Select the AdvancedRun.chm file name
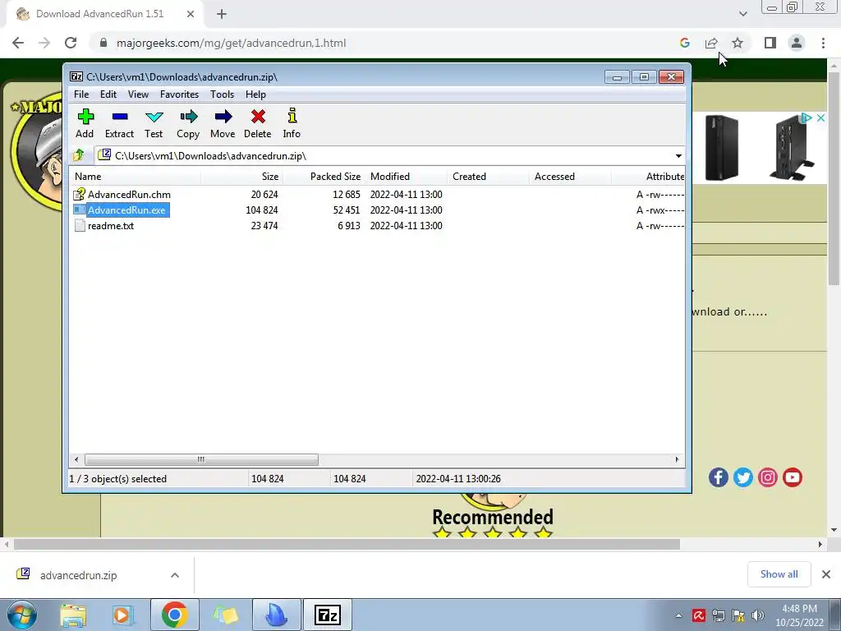 [x=129, y=195]
